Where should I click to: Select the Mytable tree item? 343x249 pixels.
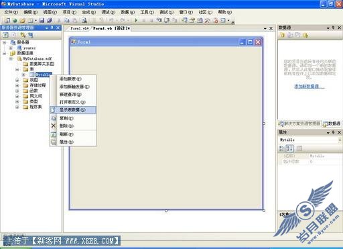tap(44, 74)
